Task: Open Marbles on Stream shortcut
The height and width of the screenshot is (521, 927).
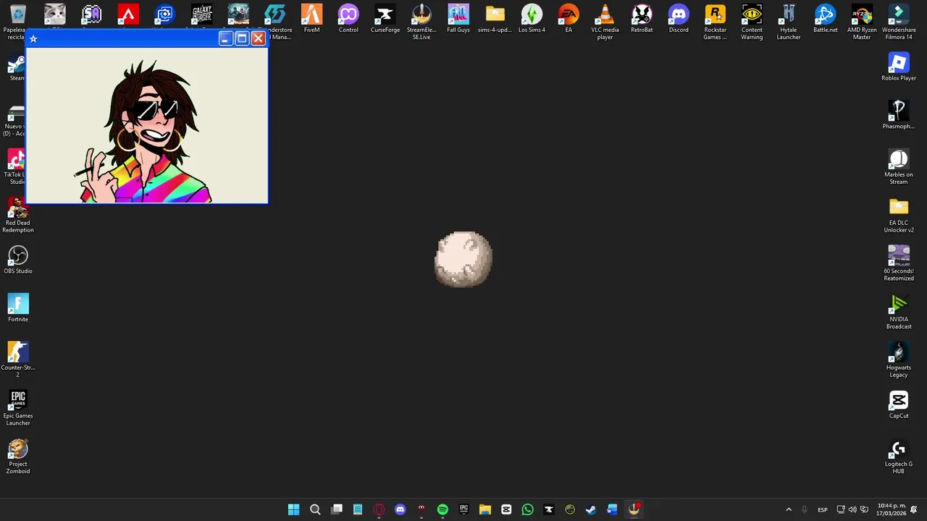Action: (899, 166)
